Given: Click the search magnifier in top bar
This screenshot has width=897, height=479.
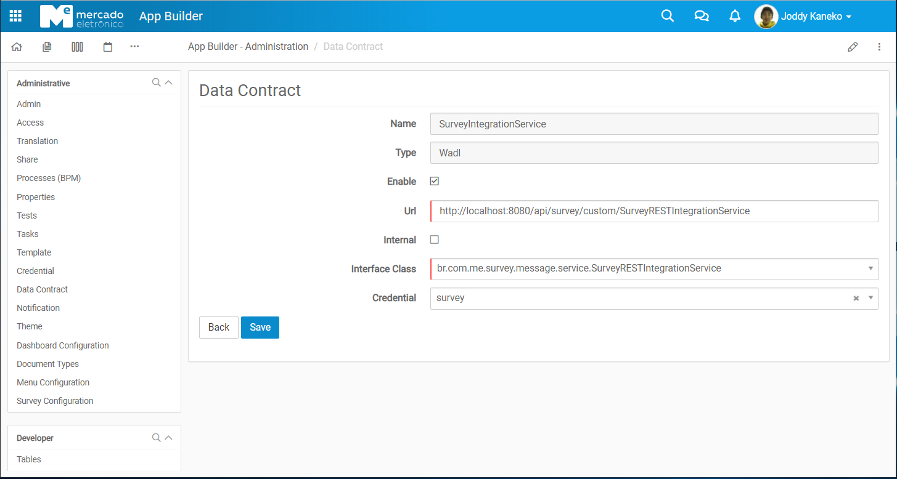Looking at the screenshot, I should (667, 16).
